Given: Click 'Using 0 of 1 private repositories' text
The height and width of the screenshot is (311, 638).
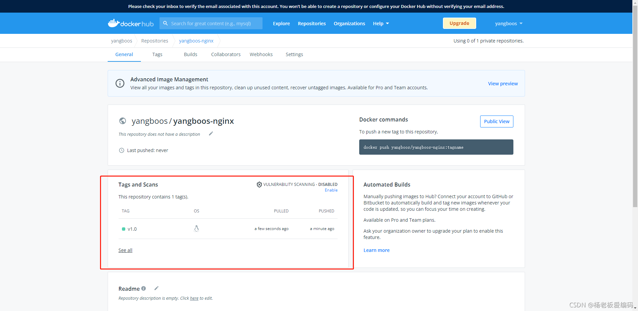Looking at the screenshot, I should [x=488, y=41].
